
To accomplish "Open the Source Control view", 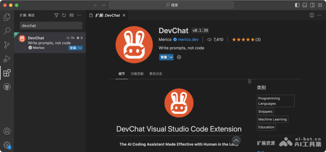I will pyautogui.click(x=7, y=45).
